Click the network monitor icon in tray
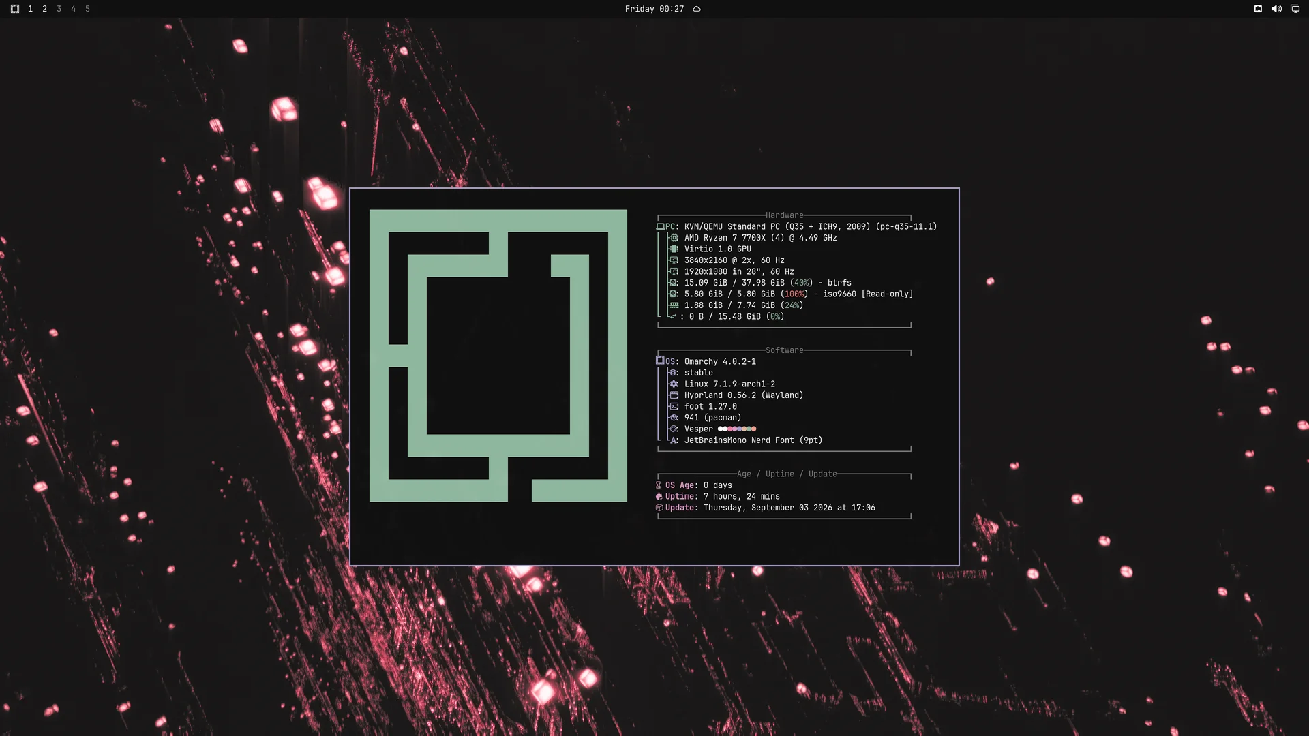The image size is (1309, 736). click(x=1295, y=9)
